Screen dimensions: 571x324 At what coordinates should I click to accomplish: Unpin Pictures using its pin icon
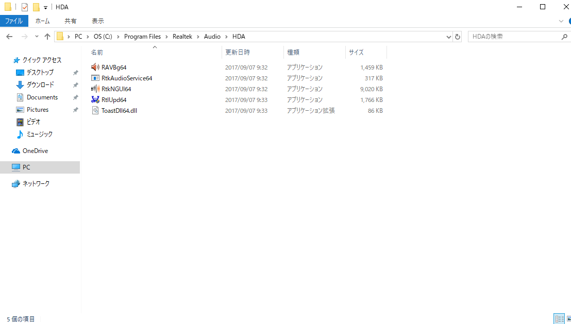75,110
